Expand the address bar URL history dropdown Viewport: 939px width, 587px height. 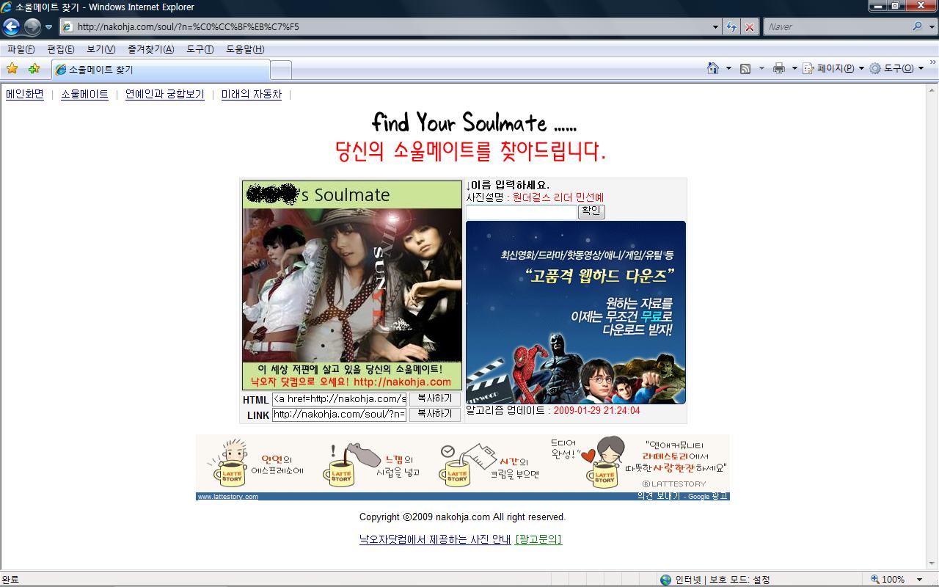[x=716, y=27]
